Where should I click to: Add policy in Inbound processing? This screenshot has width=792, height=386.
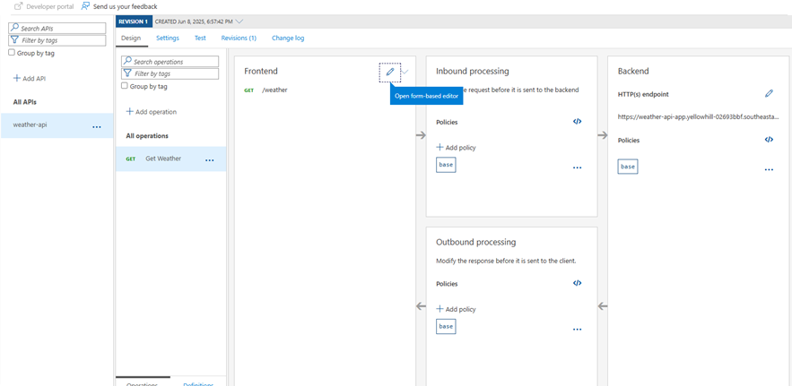pos(456,148)
